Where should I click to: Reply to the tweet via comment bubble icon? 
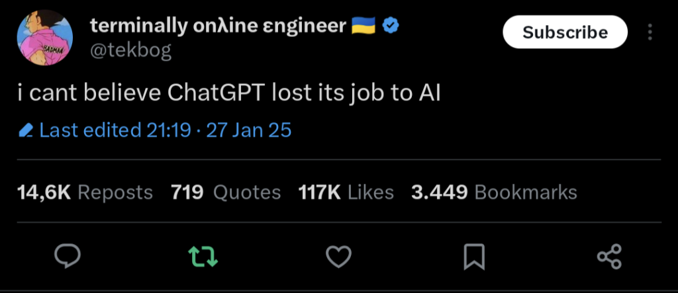68,256
